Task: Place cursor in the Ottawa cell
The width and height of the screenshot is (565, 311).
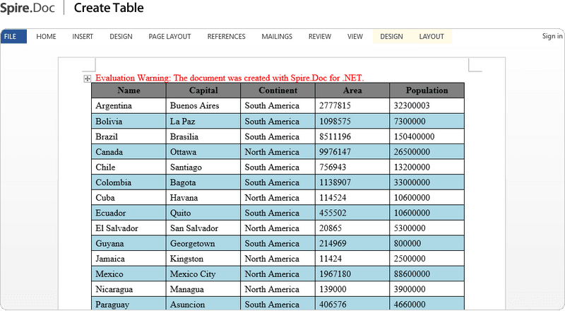Action: point(203,152)
